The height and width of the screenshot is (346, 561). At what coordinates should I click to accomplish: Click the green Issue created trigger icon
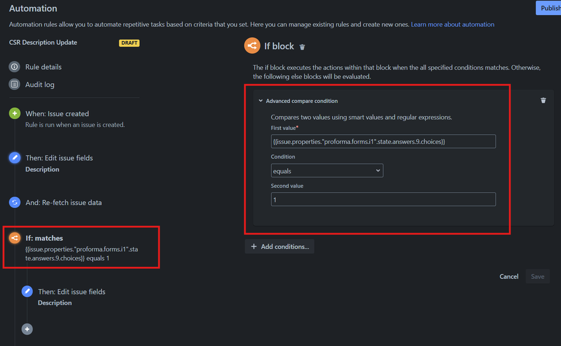(x=15, y=113)
